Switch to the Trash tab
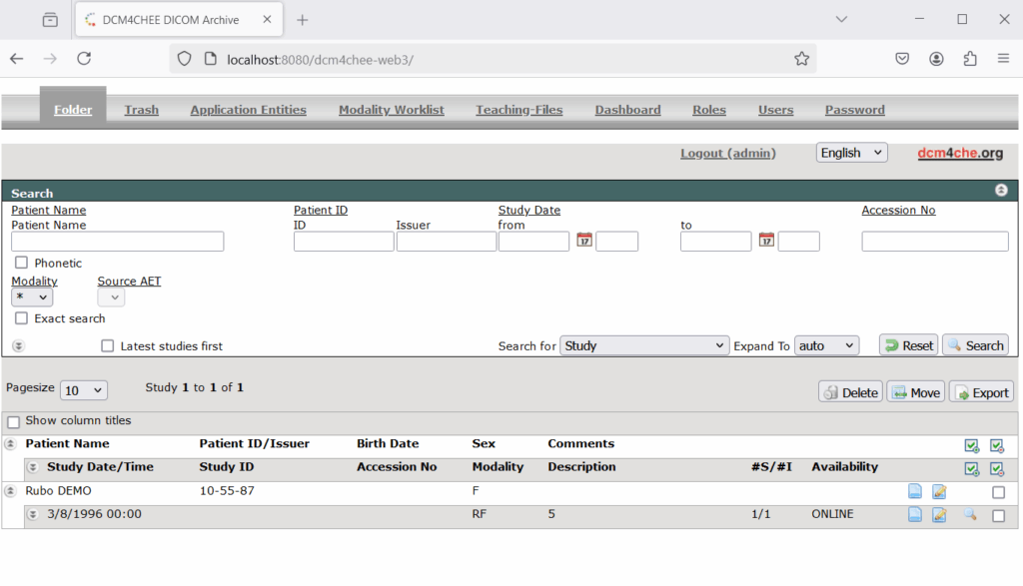1023x586 pixels. [142, 110]
